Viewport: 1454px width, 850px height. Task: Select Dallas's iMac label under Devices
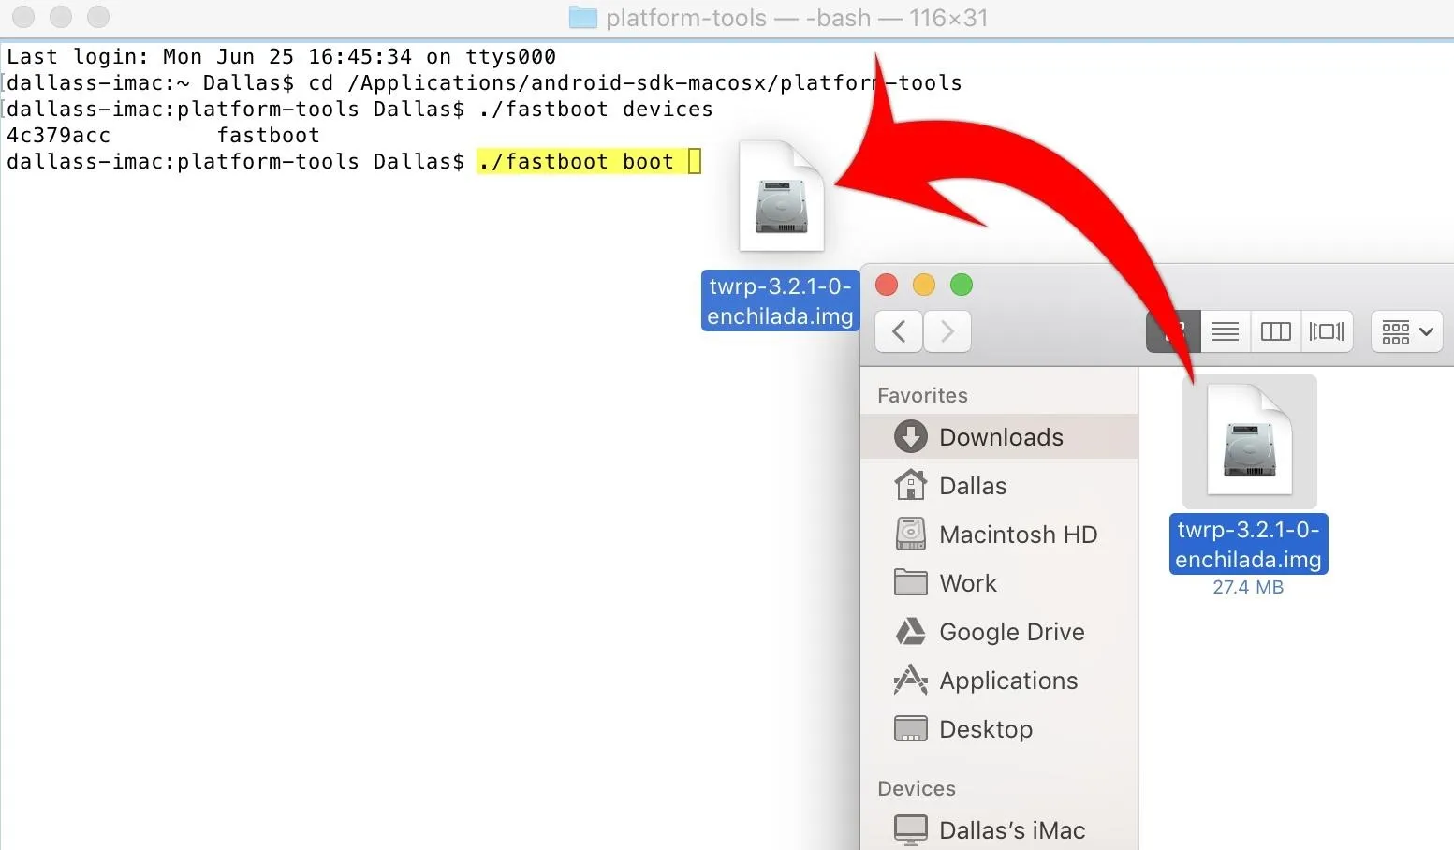[1012, 830]
